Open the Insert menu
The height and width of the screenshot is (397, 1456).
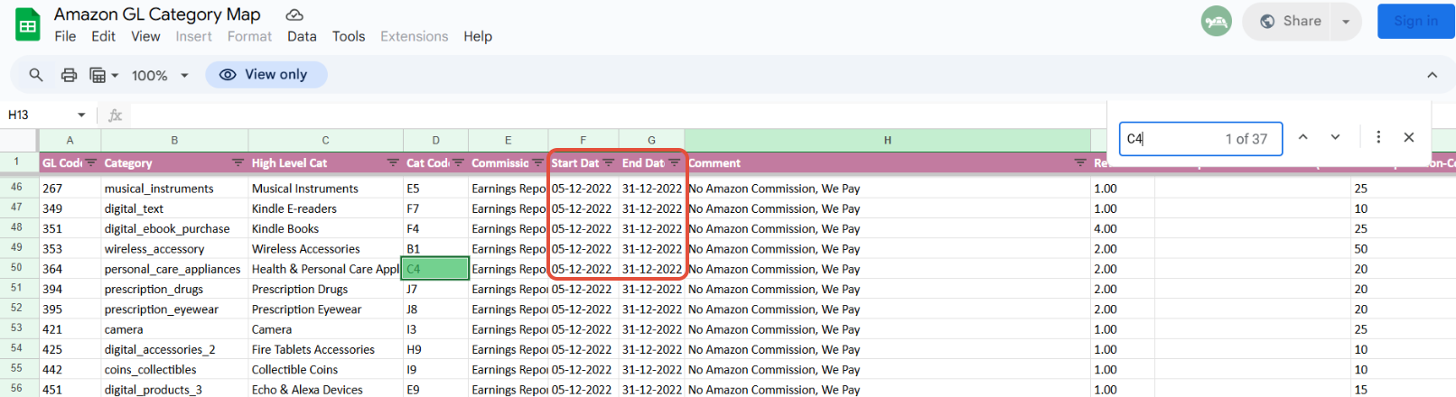click(x=193, y=36)
